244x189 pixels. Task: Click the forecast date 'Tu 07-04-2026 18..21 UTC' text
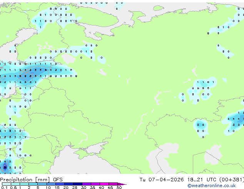pyautogui.click(x=178, y=180)
